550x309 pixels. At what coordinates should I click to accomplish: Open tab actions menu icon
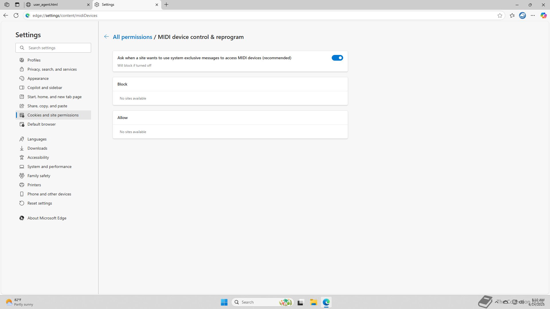tap(17, 5)
